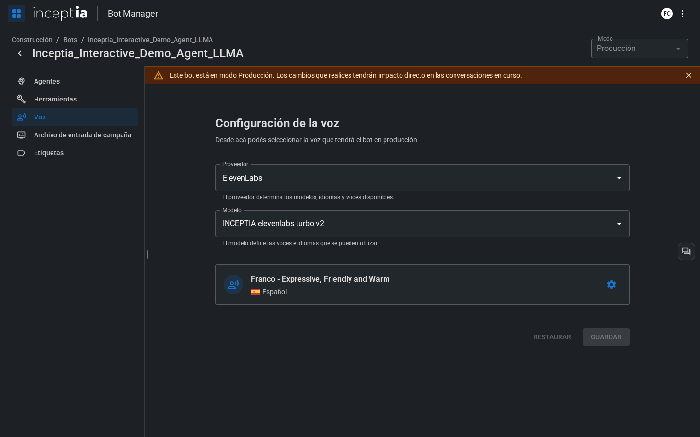
Task: Click 'Desde acá podés seleccionar la voz' description
Action: click(x=316, y=140)
